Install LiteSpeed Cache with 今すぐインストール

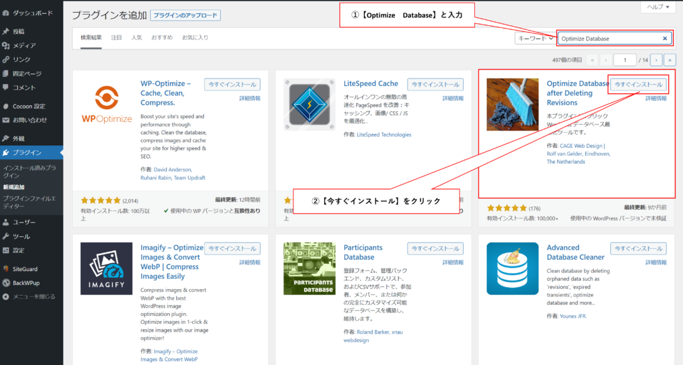tap(435, 85)
